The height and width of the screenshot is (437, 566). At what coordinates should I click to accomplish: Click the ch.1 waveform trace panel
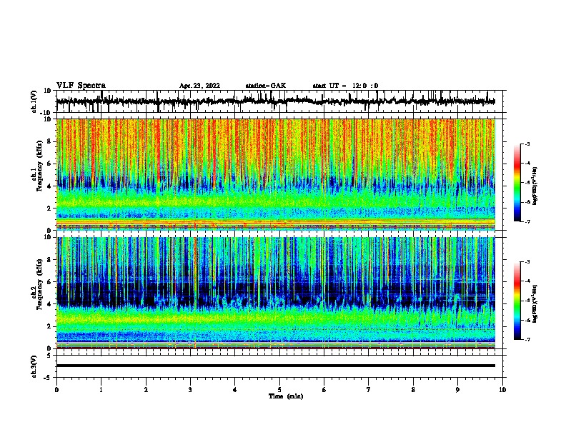[281, 101]
